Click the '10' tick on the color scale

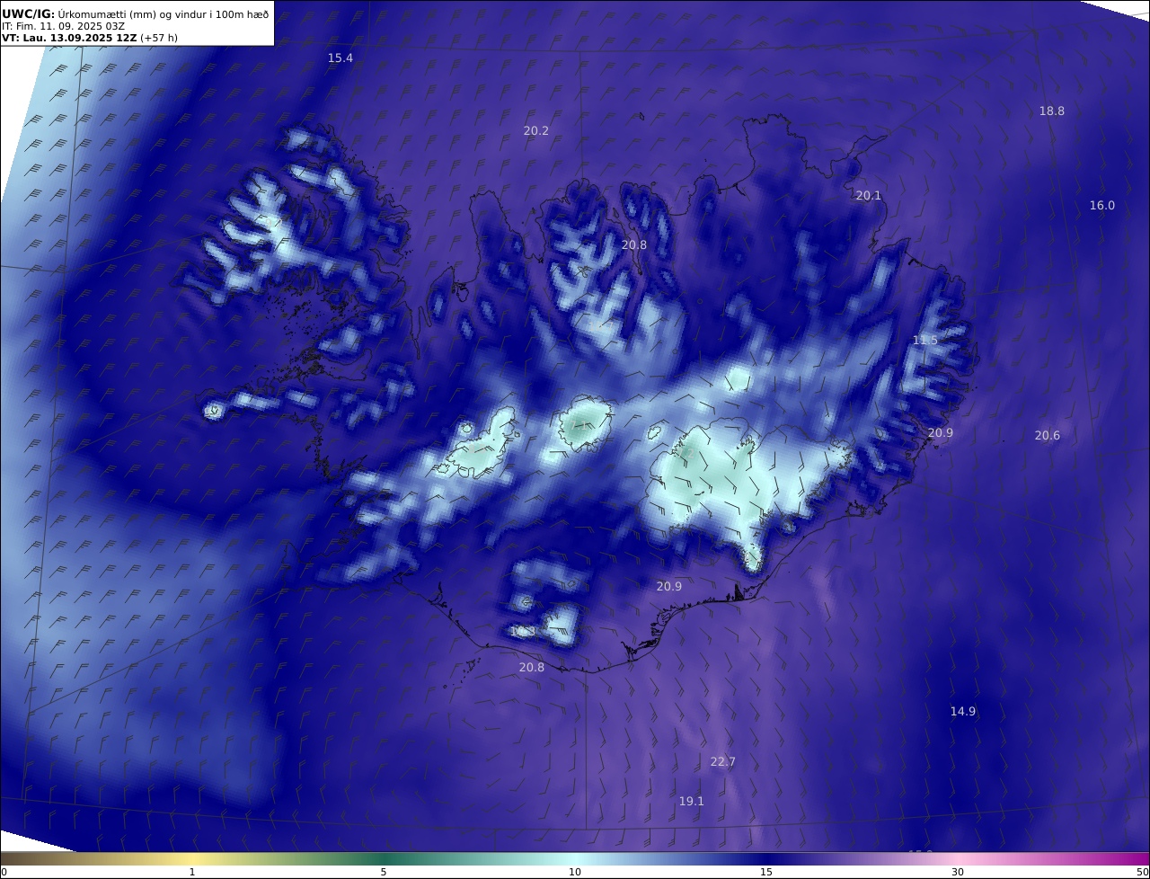(575, 872)
